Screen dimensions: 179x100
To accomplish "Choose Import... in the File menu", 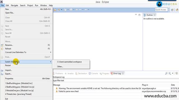I will click(26, 70).
